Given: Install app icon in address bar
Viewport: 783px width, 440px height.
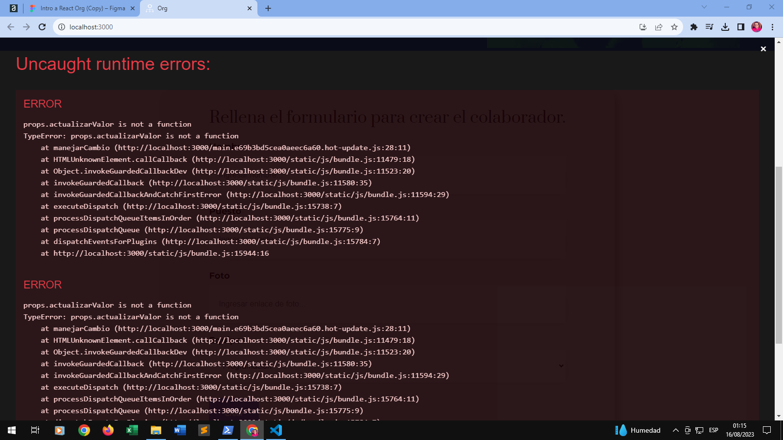Looking at the screenshot, I should tap(643, 27).
